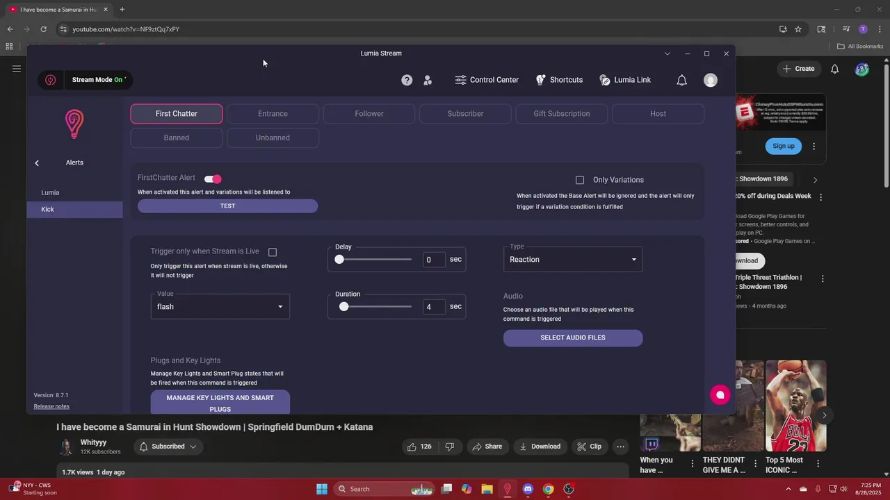890x500 pixels.
Task: Switch to the Banned tab
Action: (x=177, y=137)
